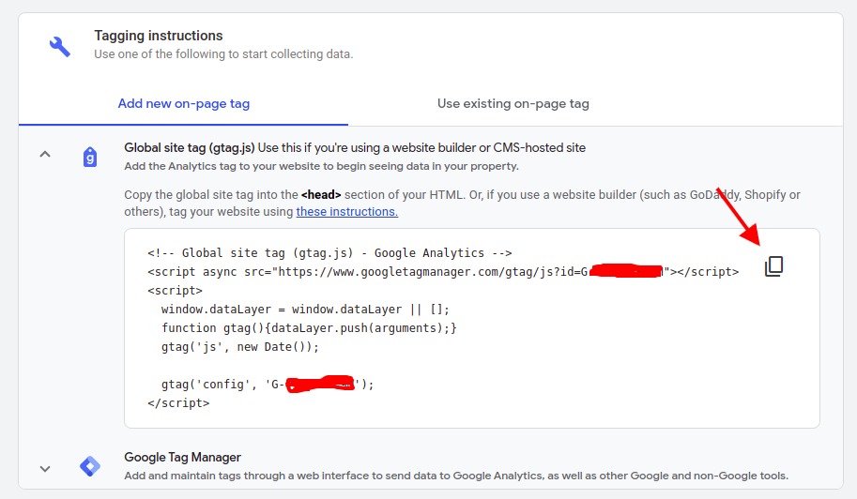This screenshot has width=857, height=499.
Task: Copy the global site tag code
Action: [x=773, y=265]
